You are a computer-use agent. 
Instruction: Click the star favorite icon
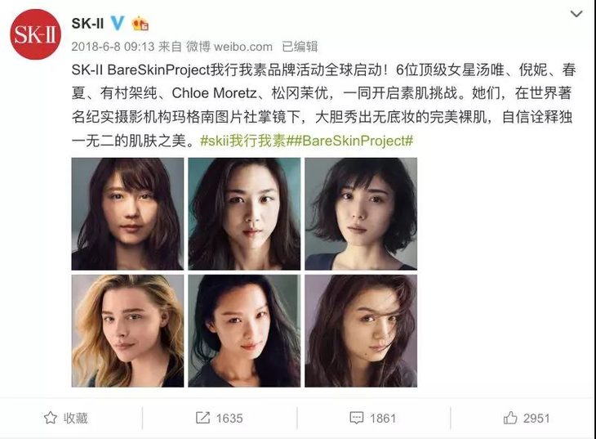click(51, 418)
